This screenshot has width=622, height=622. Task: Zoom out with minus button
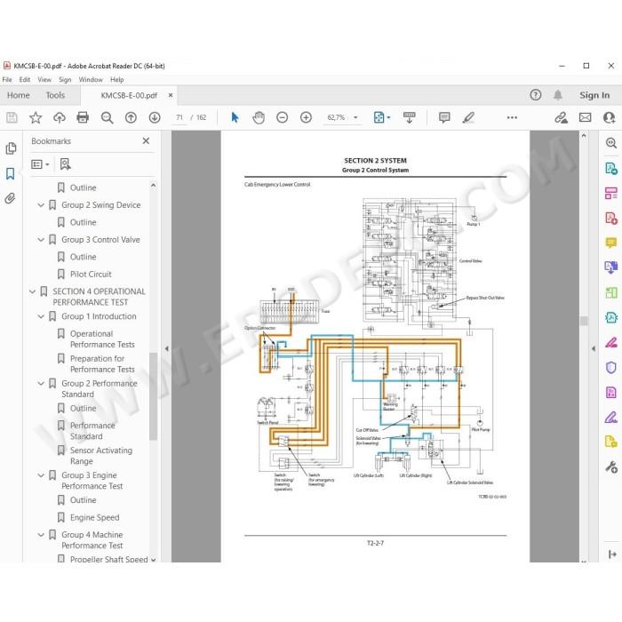pyautogui.click(x=282, y=117)
